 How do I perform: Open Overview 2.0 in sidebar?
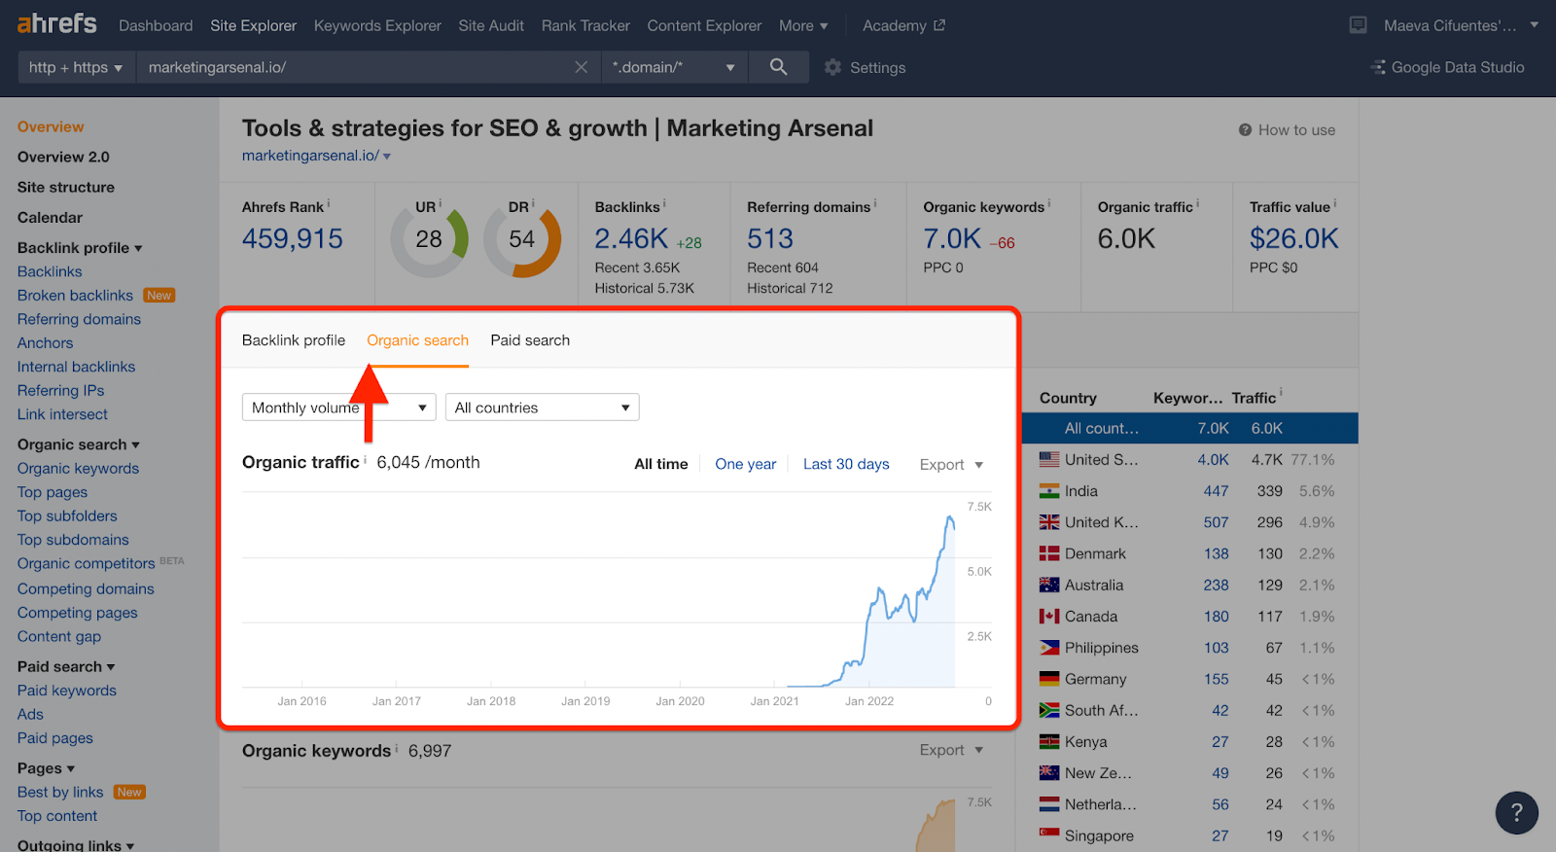coord(63,157)
